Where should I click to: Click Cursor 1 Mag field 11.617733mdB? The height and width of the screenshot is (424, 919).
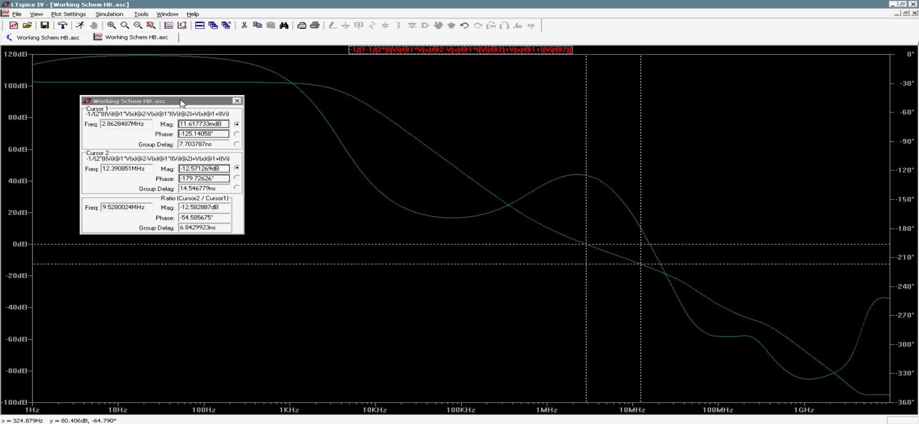click(x=204, y=124)
